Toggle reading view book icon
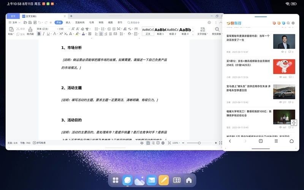 click(x=158, y=143)
